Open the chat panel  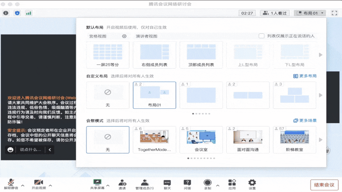167,184
